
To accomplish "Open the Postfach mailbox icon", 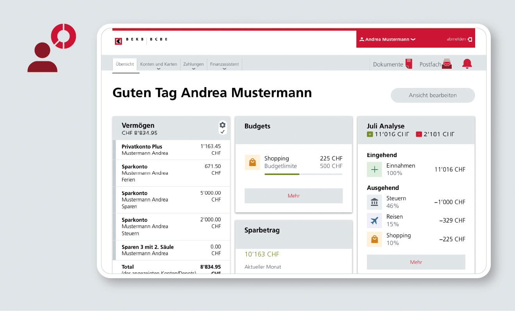I will 447,63.
